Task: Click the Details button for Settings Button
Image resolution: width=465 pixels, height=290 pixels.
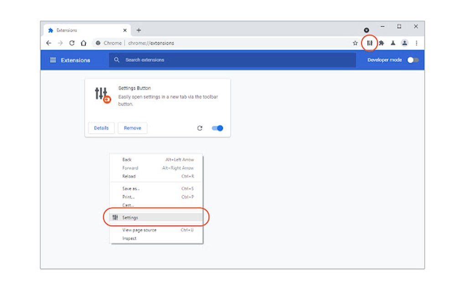Action: [x=101, y=128]
